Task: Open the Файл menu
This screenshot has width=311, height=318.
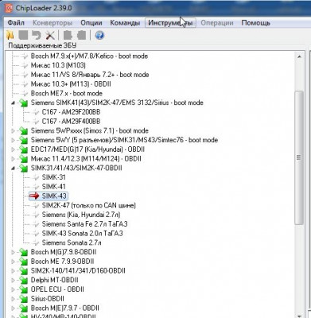Action: click(x=16, y=23)
